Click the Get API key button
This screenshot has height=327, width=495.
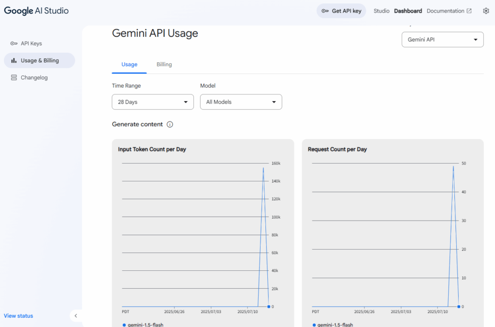click(341, 11)
